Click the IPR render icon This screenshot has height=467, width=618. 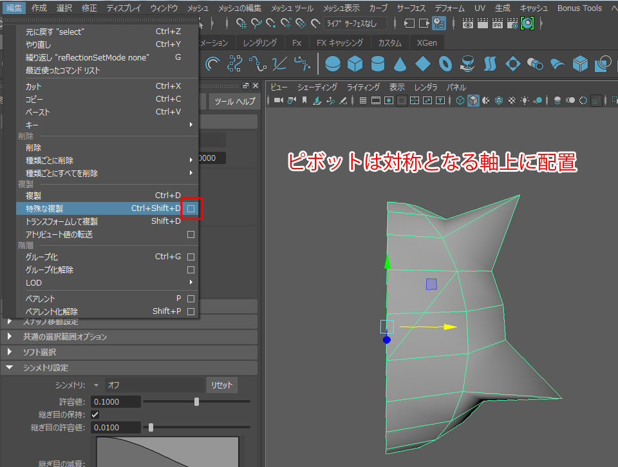point(498,24)
